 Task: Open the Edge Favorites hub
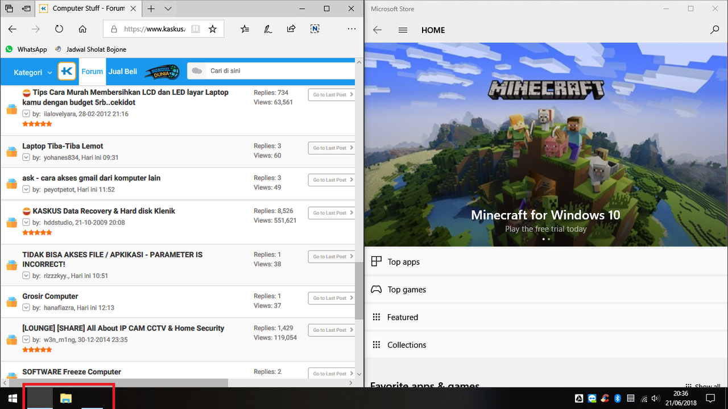pyautogui.click(x=245, y=29)
